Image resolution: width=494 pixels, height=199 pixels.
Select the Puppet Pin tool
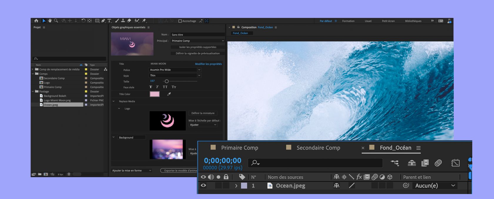pos(144,21)
